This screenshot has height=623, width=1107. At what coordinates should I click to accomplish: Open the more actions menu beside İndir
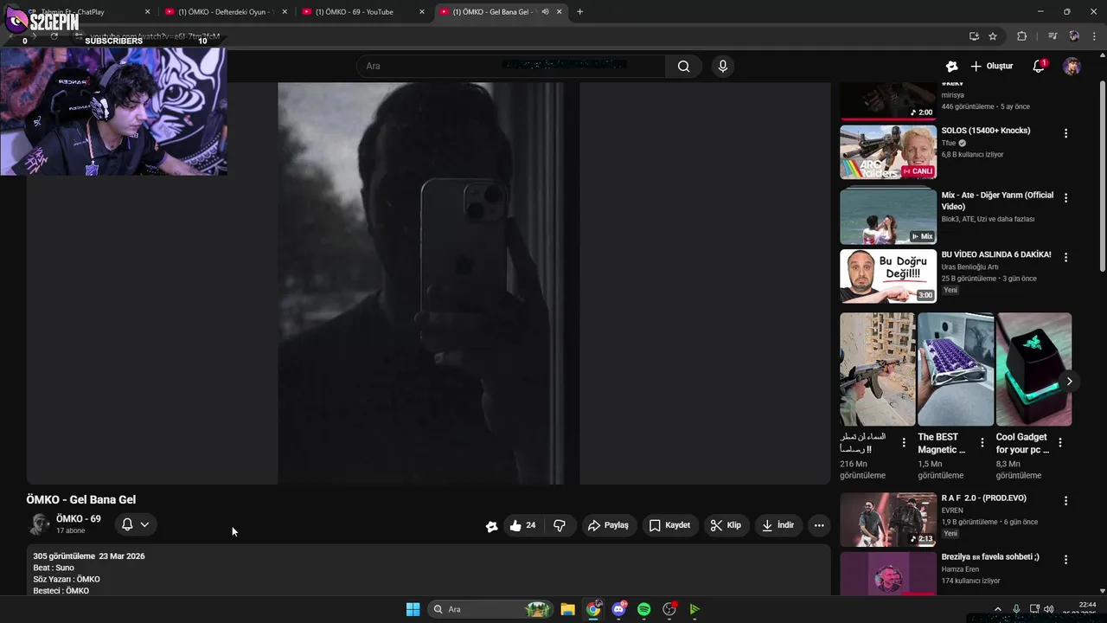coord(819,525)
